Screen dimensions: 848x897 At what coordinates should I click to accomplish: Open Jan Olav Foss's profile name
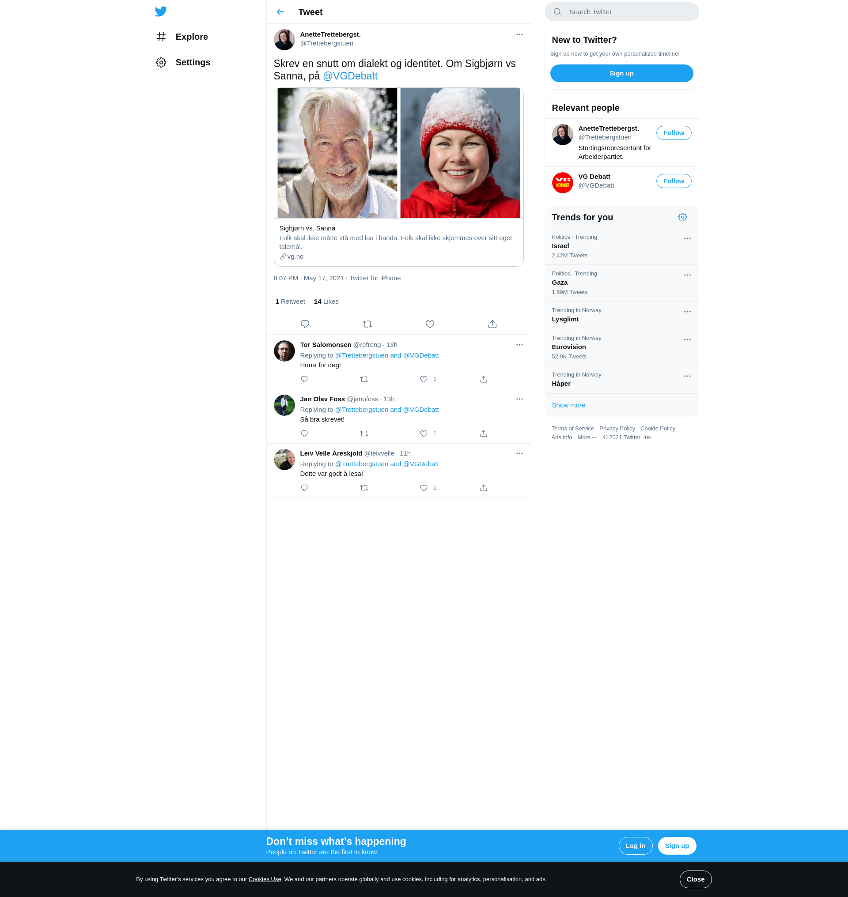point(322,399)
